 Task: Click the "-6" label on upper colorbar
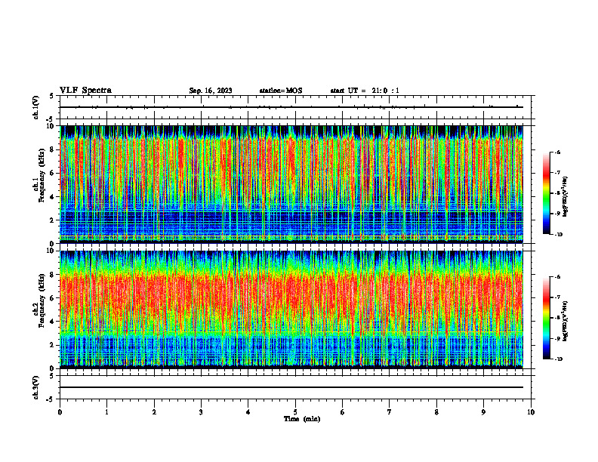(x=558, y=152)
